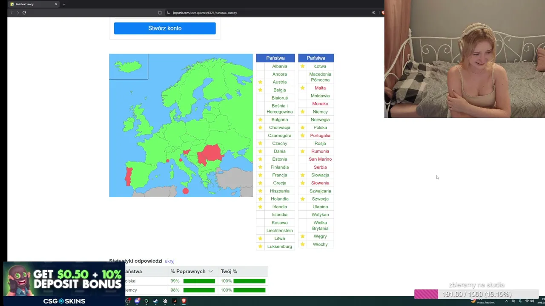Open the volume control in the system tray
545x306 pixels.
click(532, 301)
